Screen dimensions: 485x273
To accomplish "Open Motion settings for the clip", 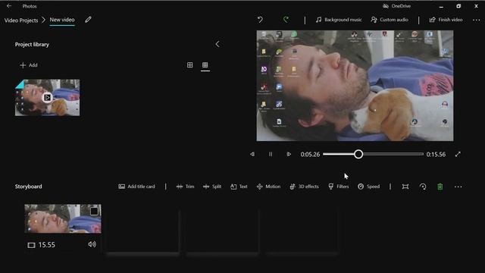I will click(x=268, y=187).
